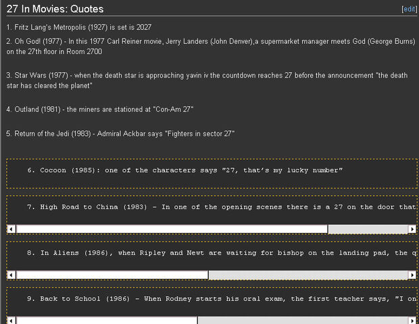This screenshot has height=324, width=419.
Task: Click left scroll arrow in High Road to China box
Action: click(x=11, y=229)
